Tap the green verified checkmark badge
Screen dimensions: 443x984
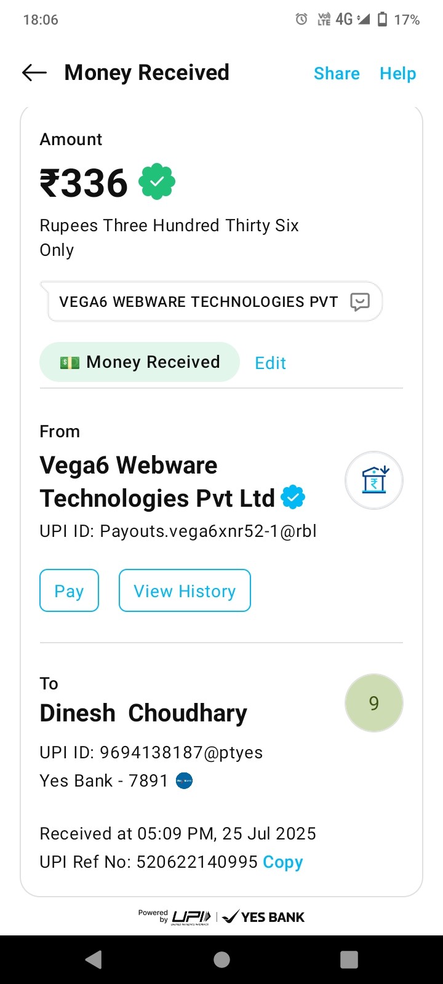click(157, 181)
